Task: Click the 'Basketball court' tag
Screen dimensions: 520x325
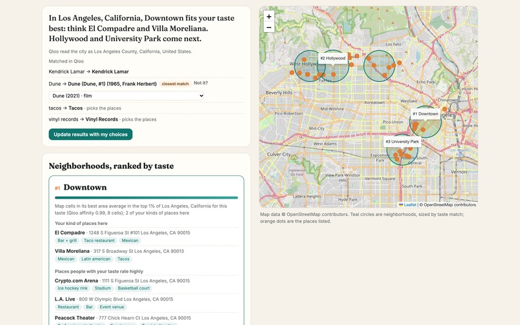Action: [x=134, y=288]
